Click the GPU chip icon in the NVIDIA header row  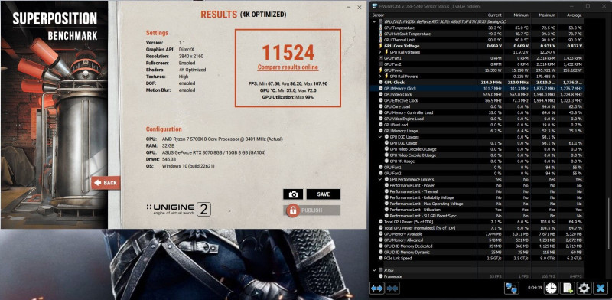pos(380,22)
